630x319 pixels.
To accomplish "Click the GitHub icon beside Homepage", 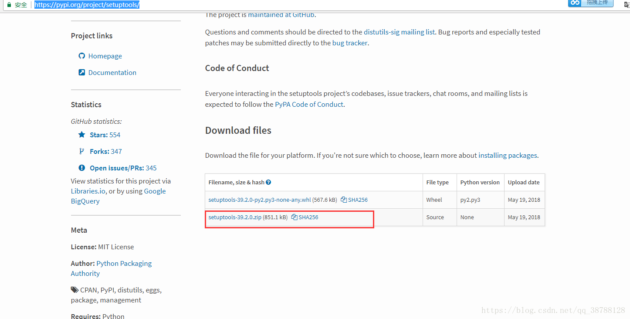I will [x=81, y=56].
